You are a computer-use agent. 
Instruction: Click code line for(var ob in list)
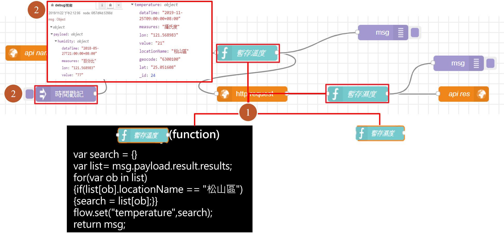click(110, 178)
